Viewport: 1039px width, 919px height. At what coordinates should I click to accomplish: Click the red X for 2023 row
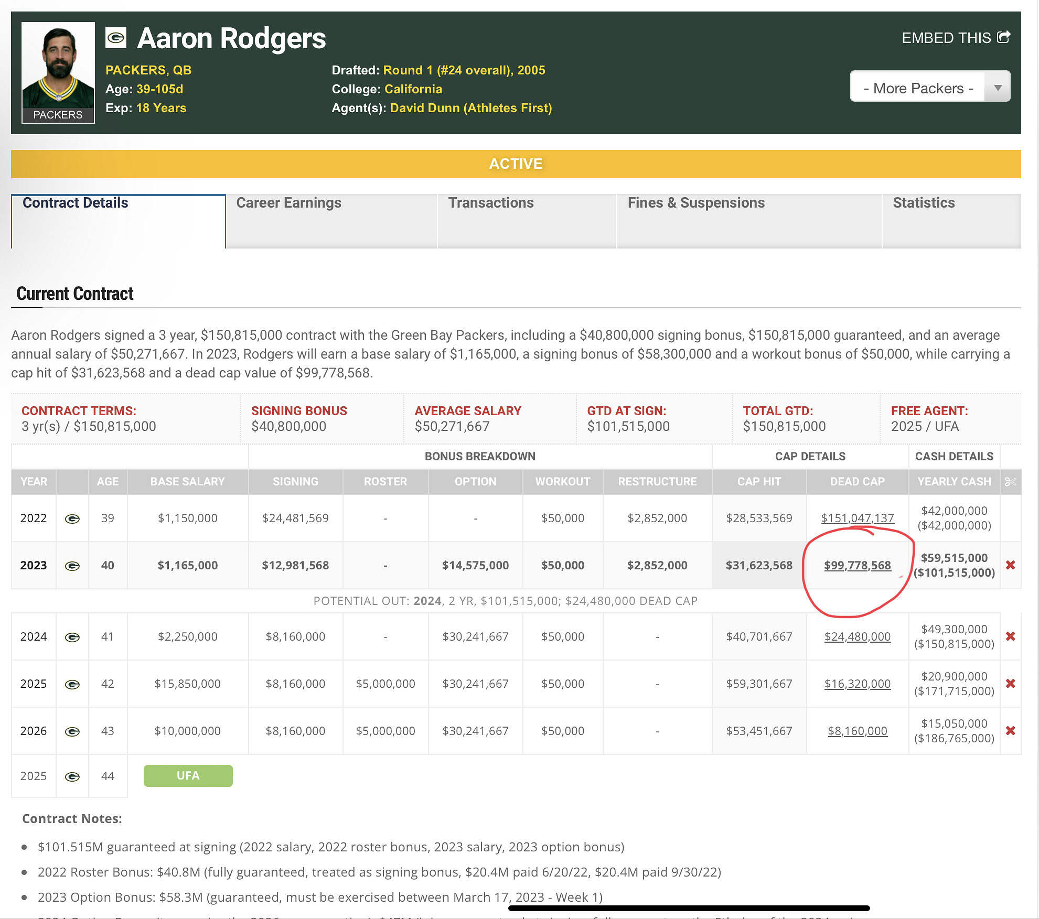1010,565
